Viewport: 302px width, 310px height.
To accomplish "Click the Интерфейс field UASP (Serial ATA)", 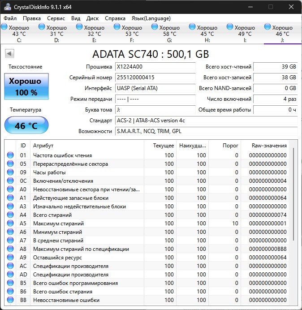I will click(155, 88).
